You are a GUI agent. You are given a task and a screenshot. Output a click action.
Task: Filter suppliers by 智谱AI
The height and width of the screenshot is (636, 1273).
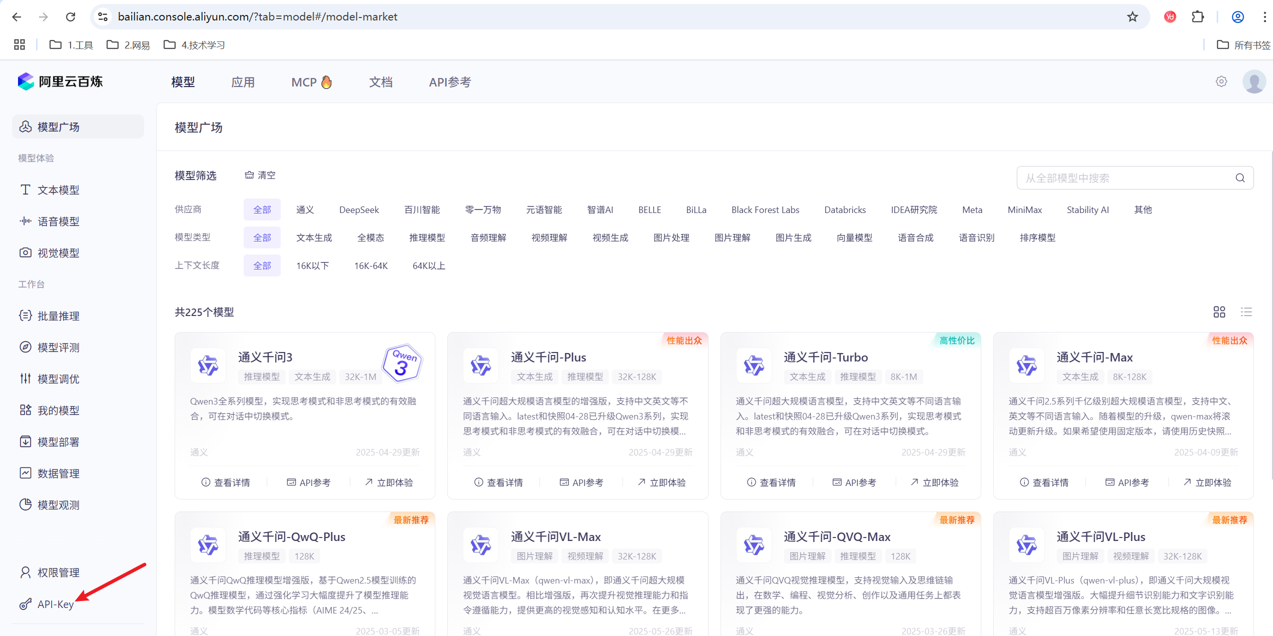[x=600, y=209]
